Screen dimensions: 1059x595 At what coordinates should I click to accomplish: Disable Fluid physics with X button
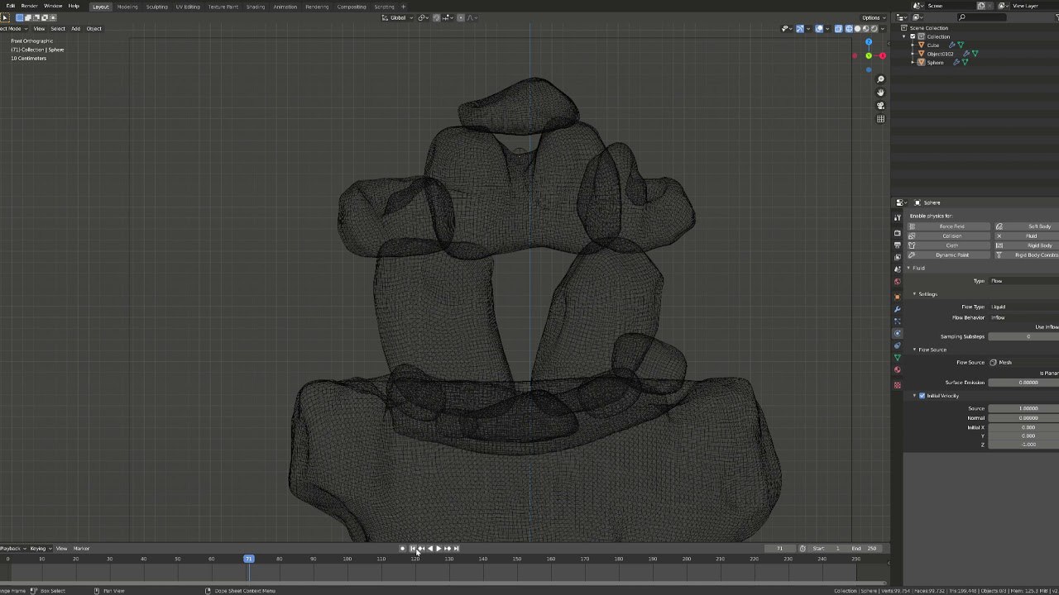(999, 236)
